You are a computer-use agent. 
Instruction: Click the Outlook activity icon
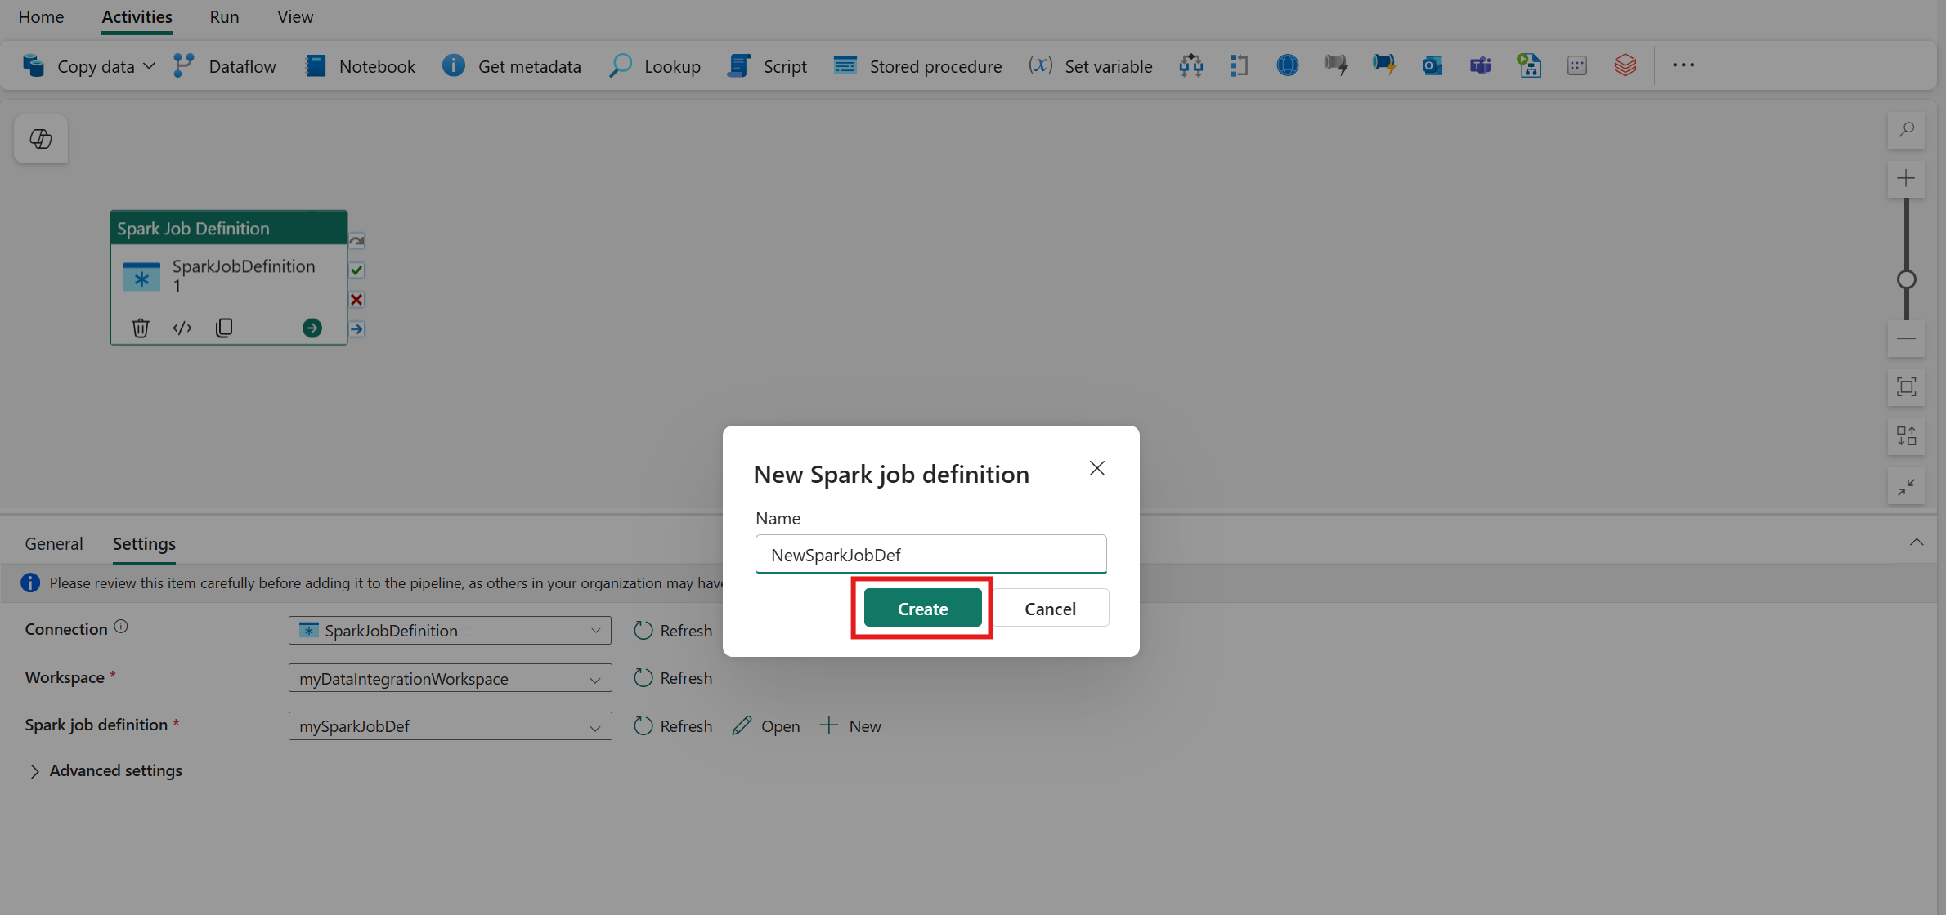1432,65
